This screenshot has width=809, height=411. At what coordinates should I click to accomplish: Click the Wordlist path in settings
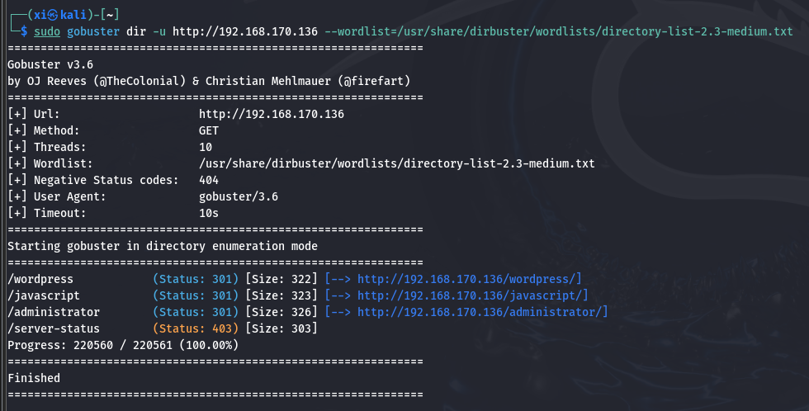tap(397, 163)
